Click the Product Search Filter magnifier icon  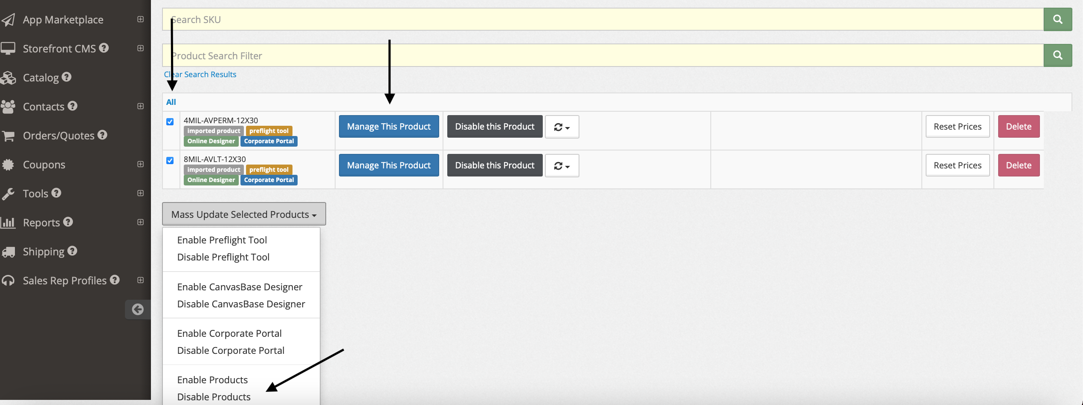pos(1057,55)
